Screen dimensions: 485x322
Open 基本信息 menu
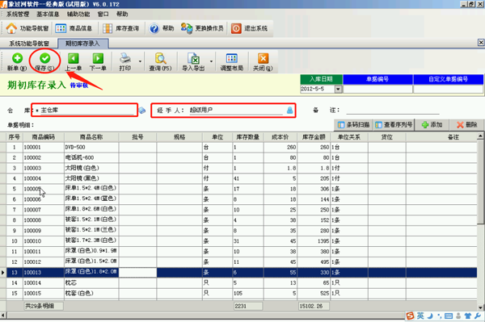click(48, 15)
